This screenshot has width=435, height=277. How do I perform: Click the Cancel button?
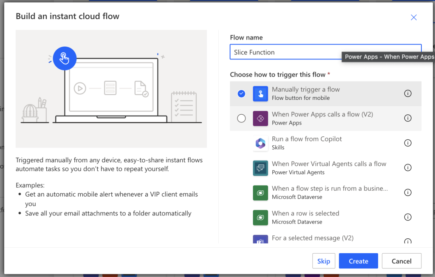pyautogui.click(x=401, y=261)
